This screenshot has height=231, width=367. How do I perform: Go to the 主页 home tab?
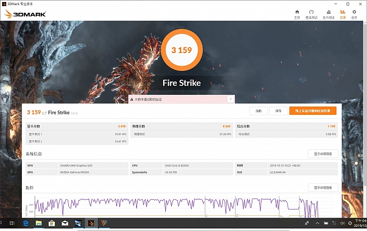click(297, 14)
